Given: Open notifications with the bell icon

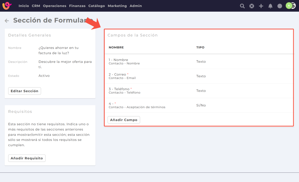Looking at the screenshot, I should pos(270,6).
